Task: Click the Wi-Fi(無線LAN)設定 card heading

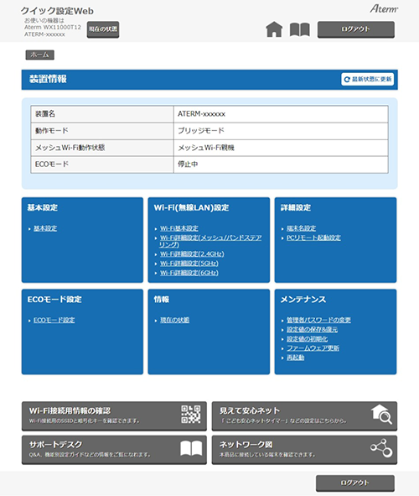Action: (191, 208)
